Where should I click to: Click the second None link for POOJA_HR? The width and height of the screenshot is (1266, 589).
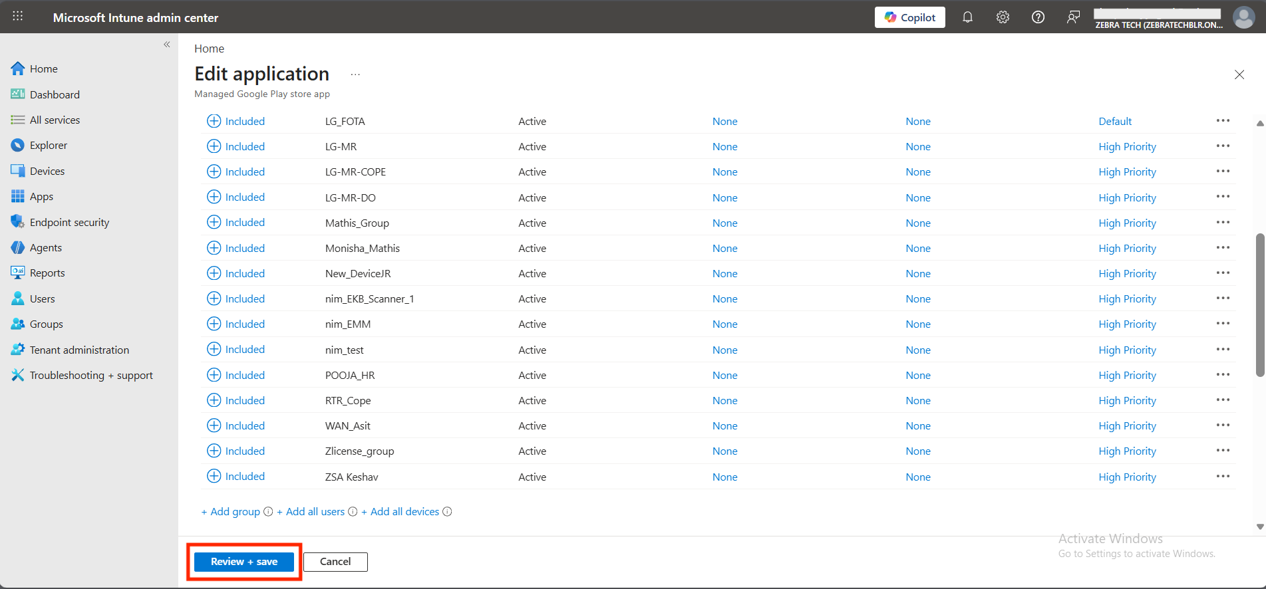pyautogui.click(x=918, y=375)
